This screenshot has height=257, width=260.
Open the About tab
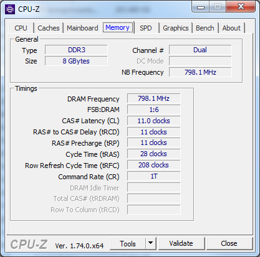click(x=231, y=28)
